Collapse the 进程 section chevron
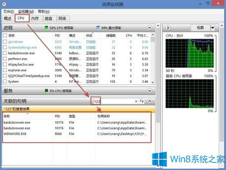This screenshot has width=226, height=170. pyautogui.click(x=150, y=28)
